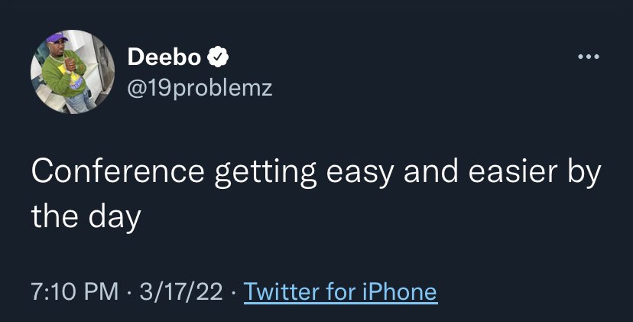Image resolution: width=633 pixels, height=322 pixels.
Task: Click the "PM" part of the timestamp
Action: [103, 291]
